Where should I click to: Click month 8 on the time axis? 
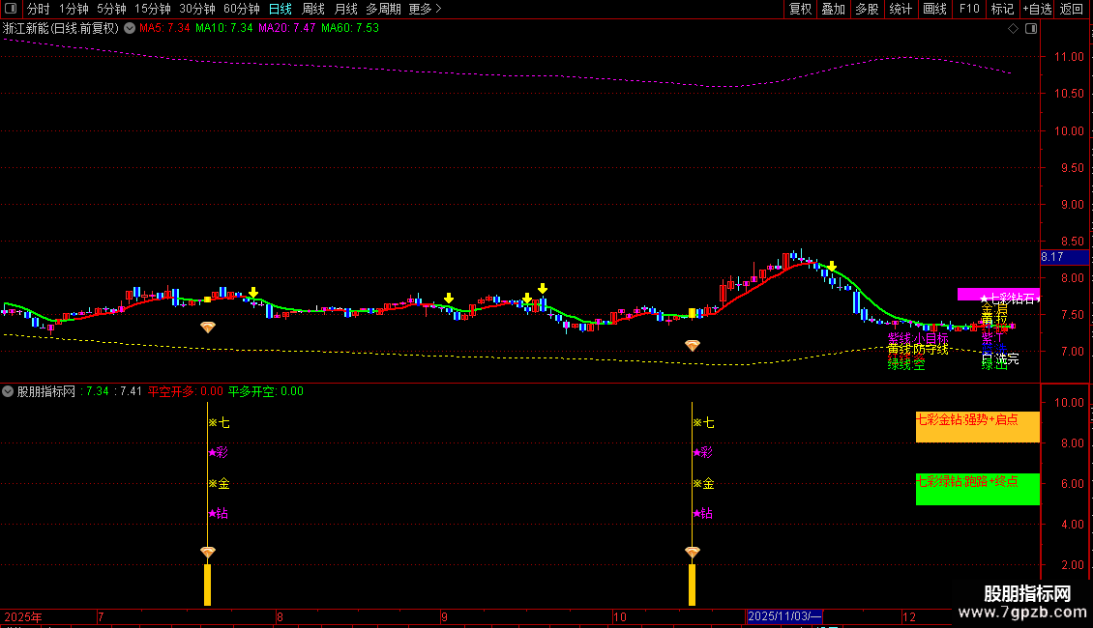(x=280, y=616)
